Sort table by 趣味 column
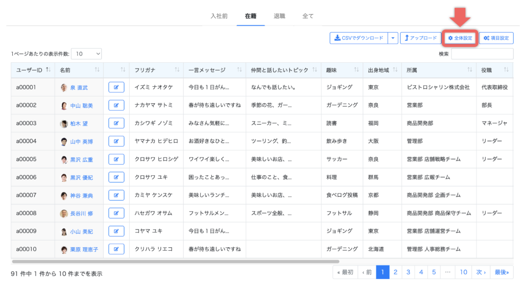This screenshot has height=285, width=523. pos(357,69)
